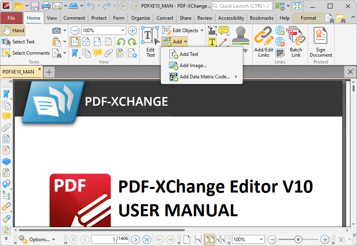357x246 pixels.
Task: Open the Attachments paperclip sidebar pane
Action: [x=6, y=128]
